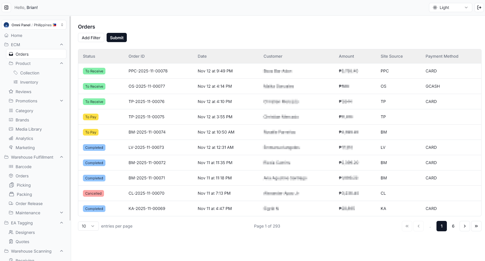The height and width of the screenshot is (261, 485).
Task: Select the Quotes item under EA Tagging
Action: coord(23,241)
